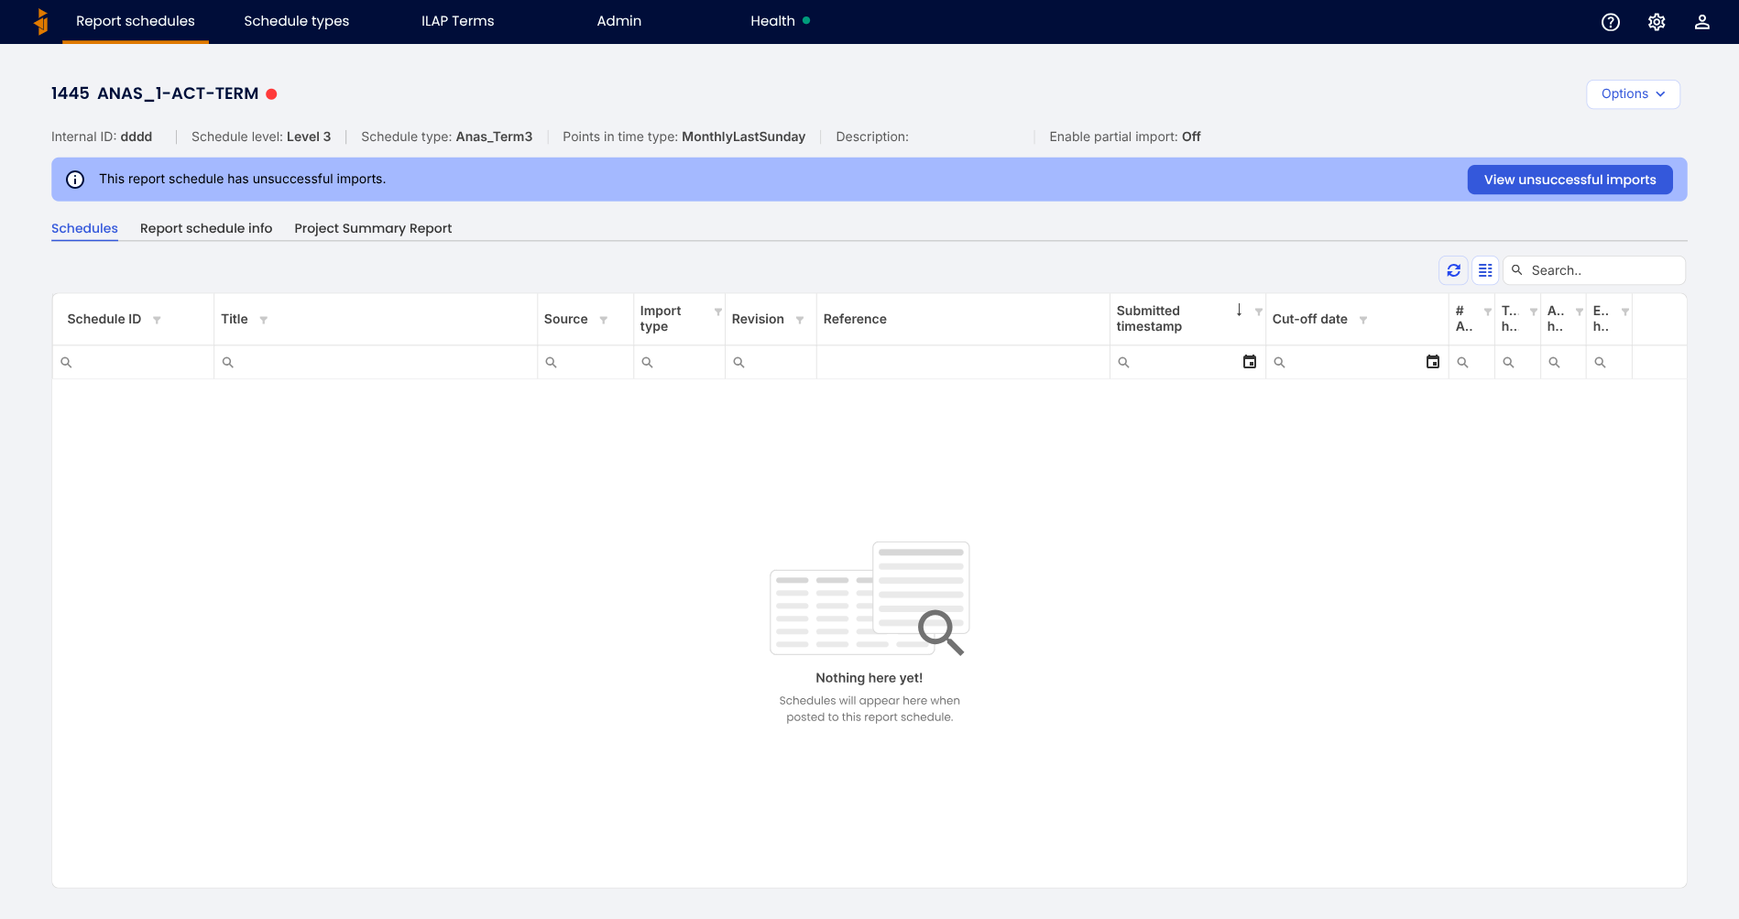
Task: Click the Schedule ID filter field
Action: coord(134,362)
